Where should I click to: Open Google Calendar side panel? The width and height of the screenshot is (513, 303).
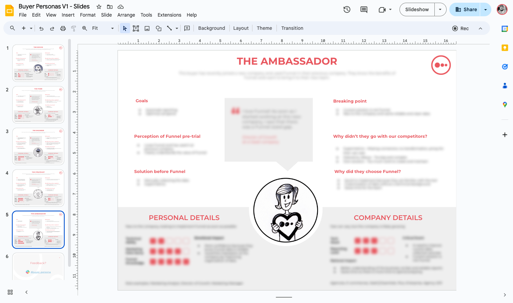tap(505, 29)
